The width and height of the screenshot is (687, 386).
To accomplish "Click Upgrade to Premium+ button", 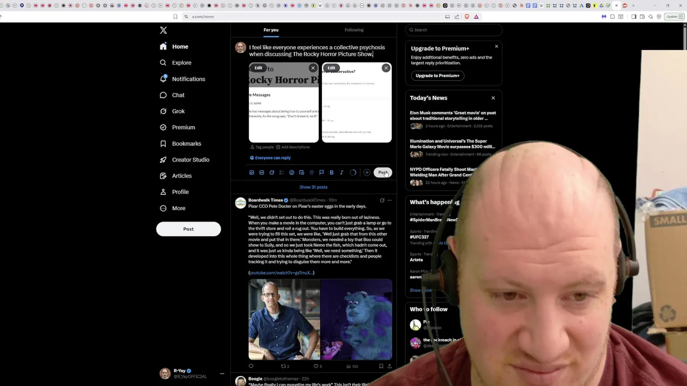I will (437, 76).
